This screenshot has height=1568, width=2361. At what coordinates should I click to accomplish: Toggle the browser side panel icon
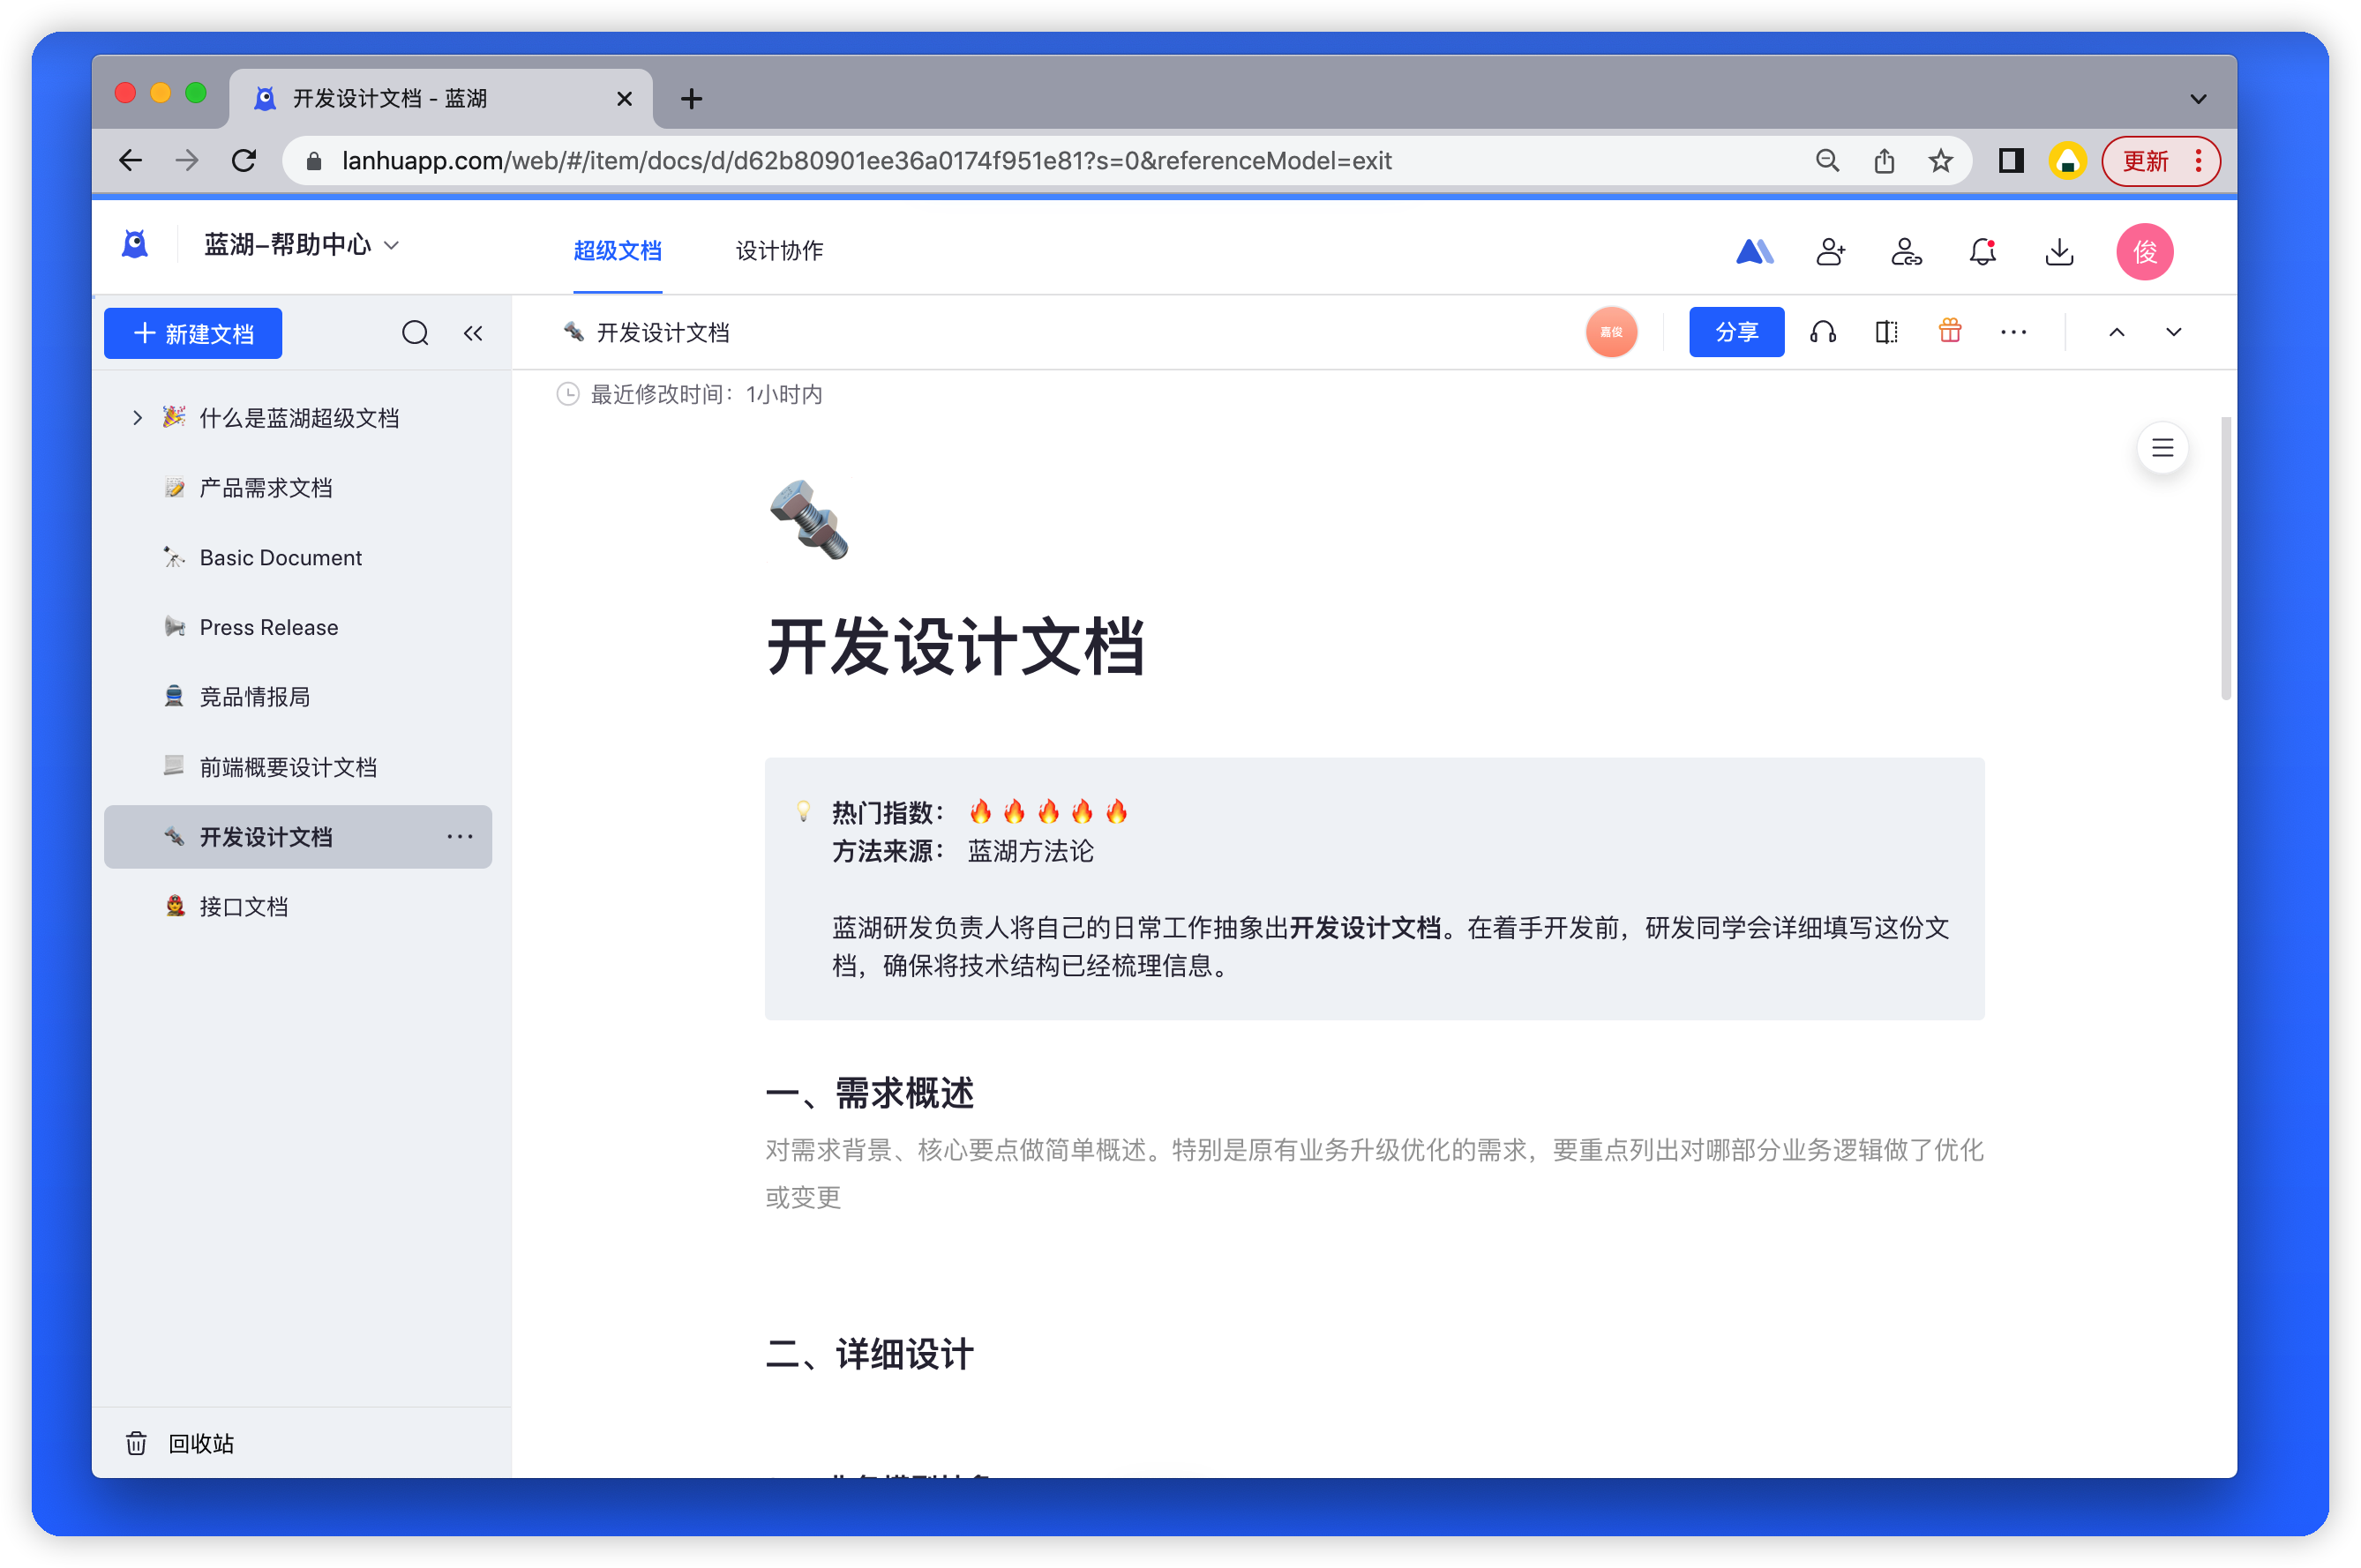click(x=2011, y=161)
